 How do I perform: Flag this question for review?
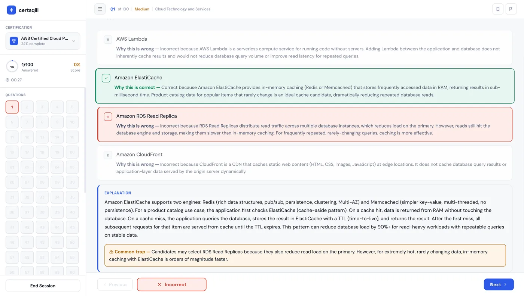(x=511, y=9)
